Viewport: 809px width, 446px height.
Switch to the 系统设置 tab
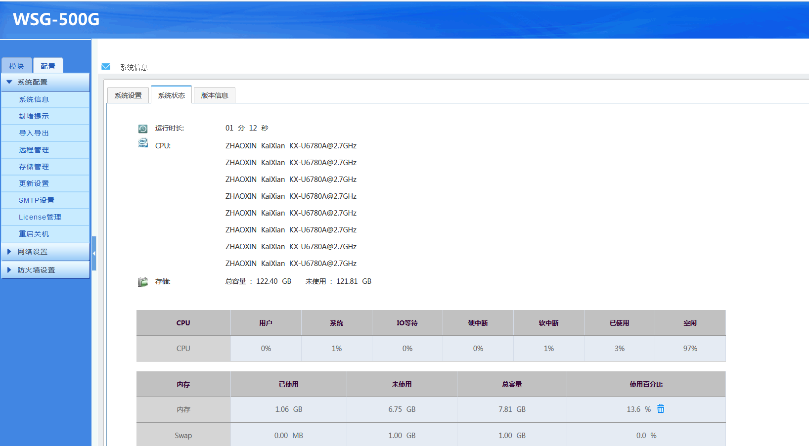[128, 95]
